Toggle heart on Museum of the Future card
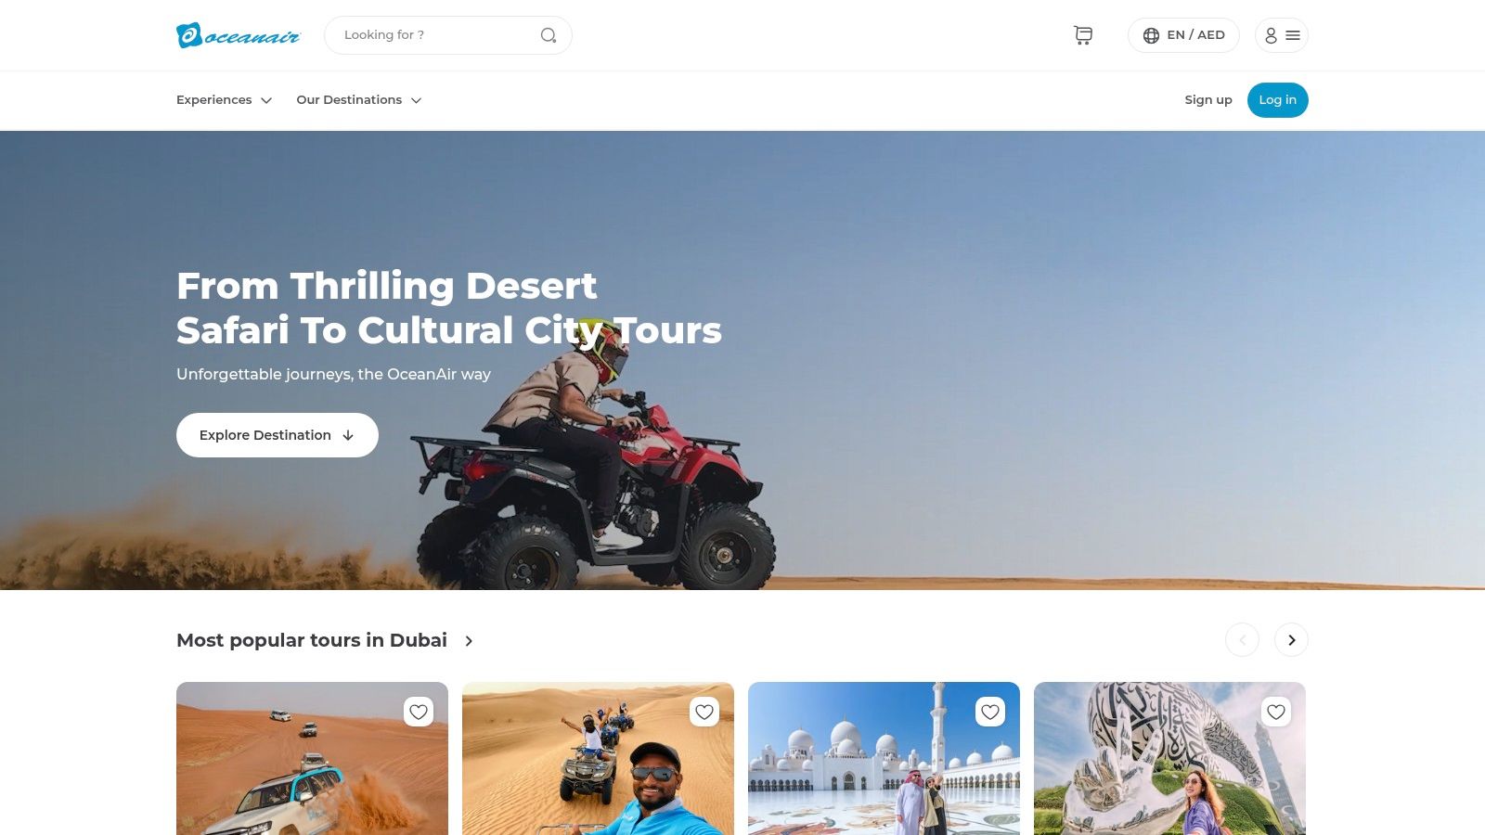1485x835 pixels. click(x=1276, y=712)
